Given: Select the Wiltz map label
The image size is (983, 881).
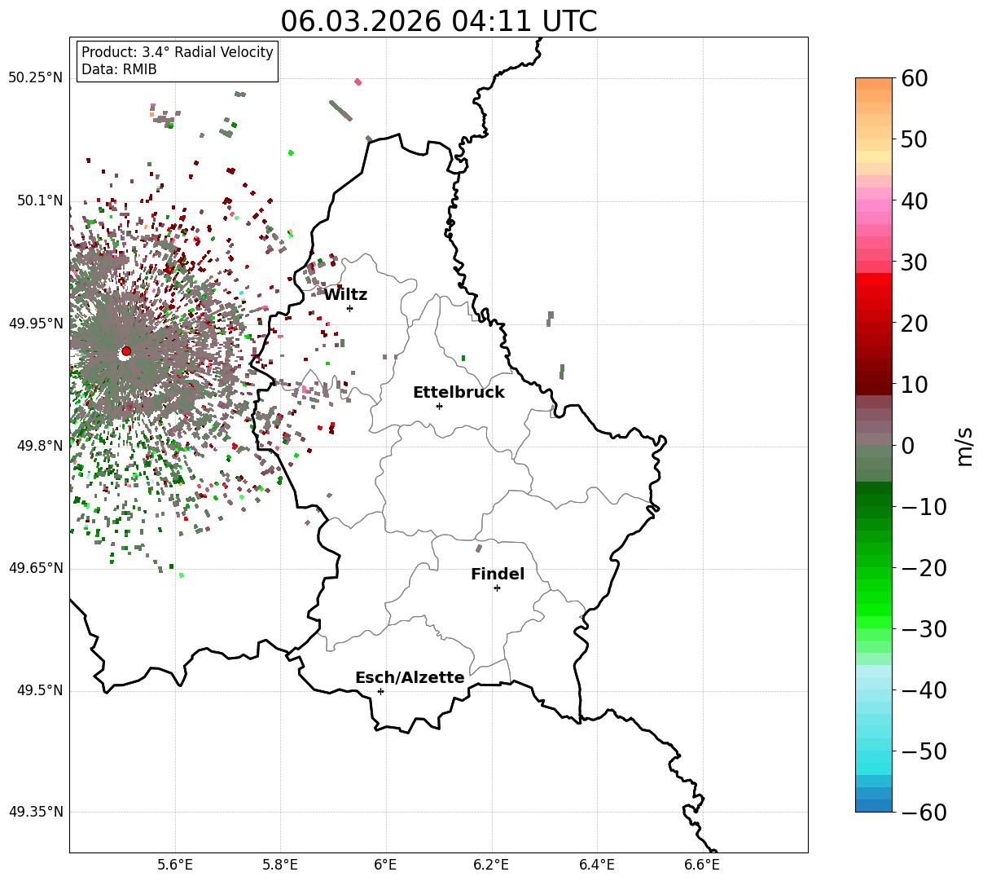Looking at the screenshot, I should (345, 295).
